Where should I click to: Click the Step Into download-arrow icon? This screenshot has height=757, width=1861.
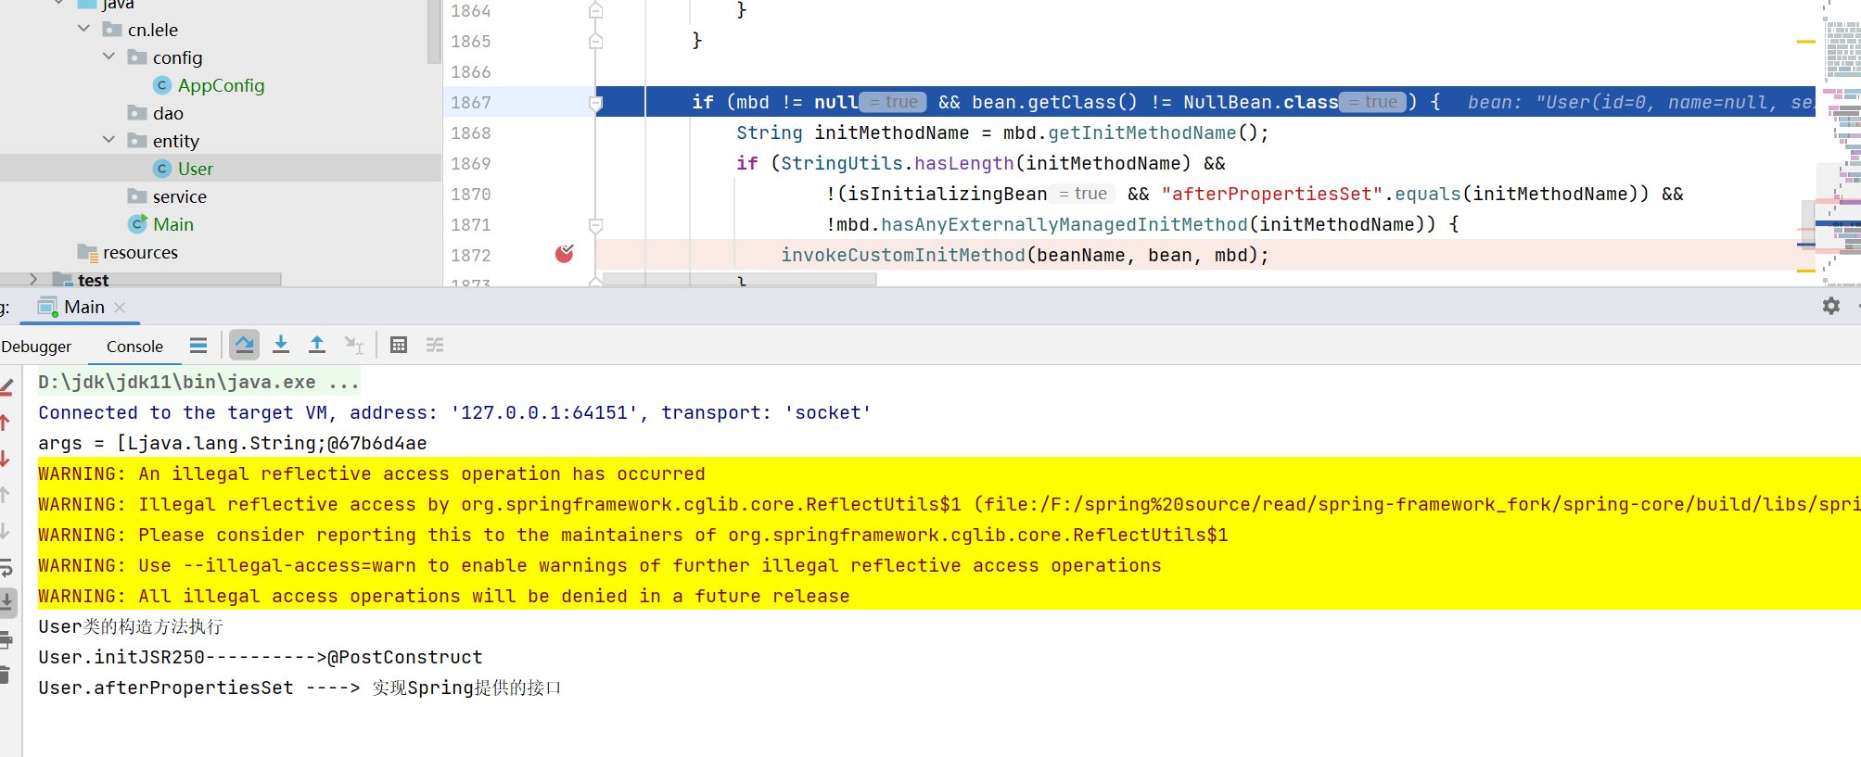coord(281,346)
